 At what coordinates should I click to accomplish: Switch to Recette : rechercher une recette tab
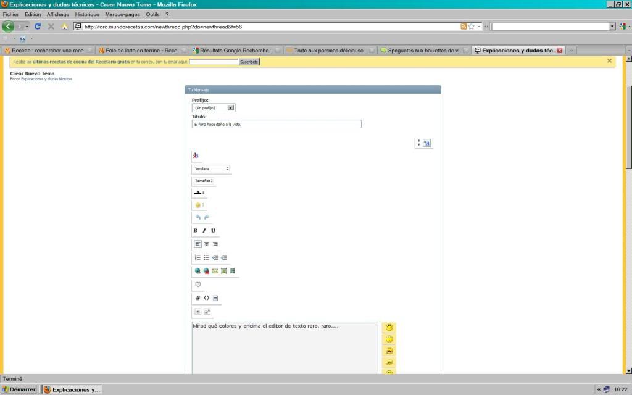pos(48,51)
